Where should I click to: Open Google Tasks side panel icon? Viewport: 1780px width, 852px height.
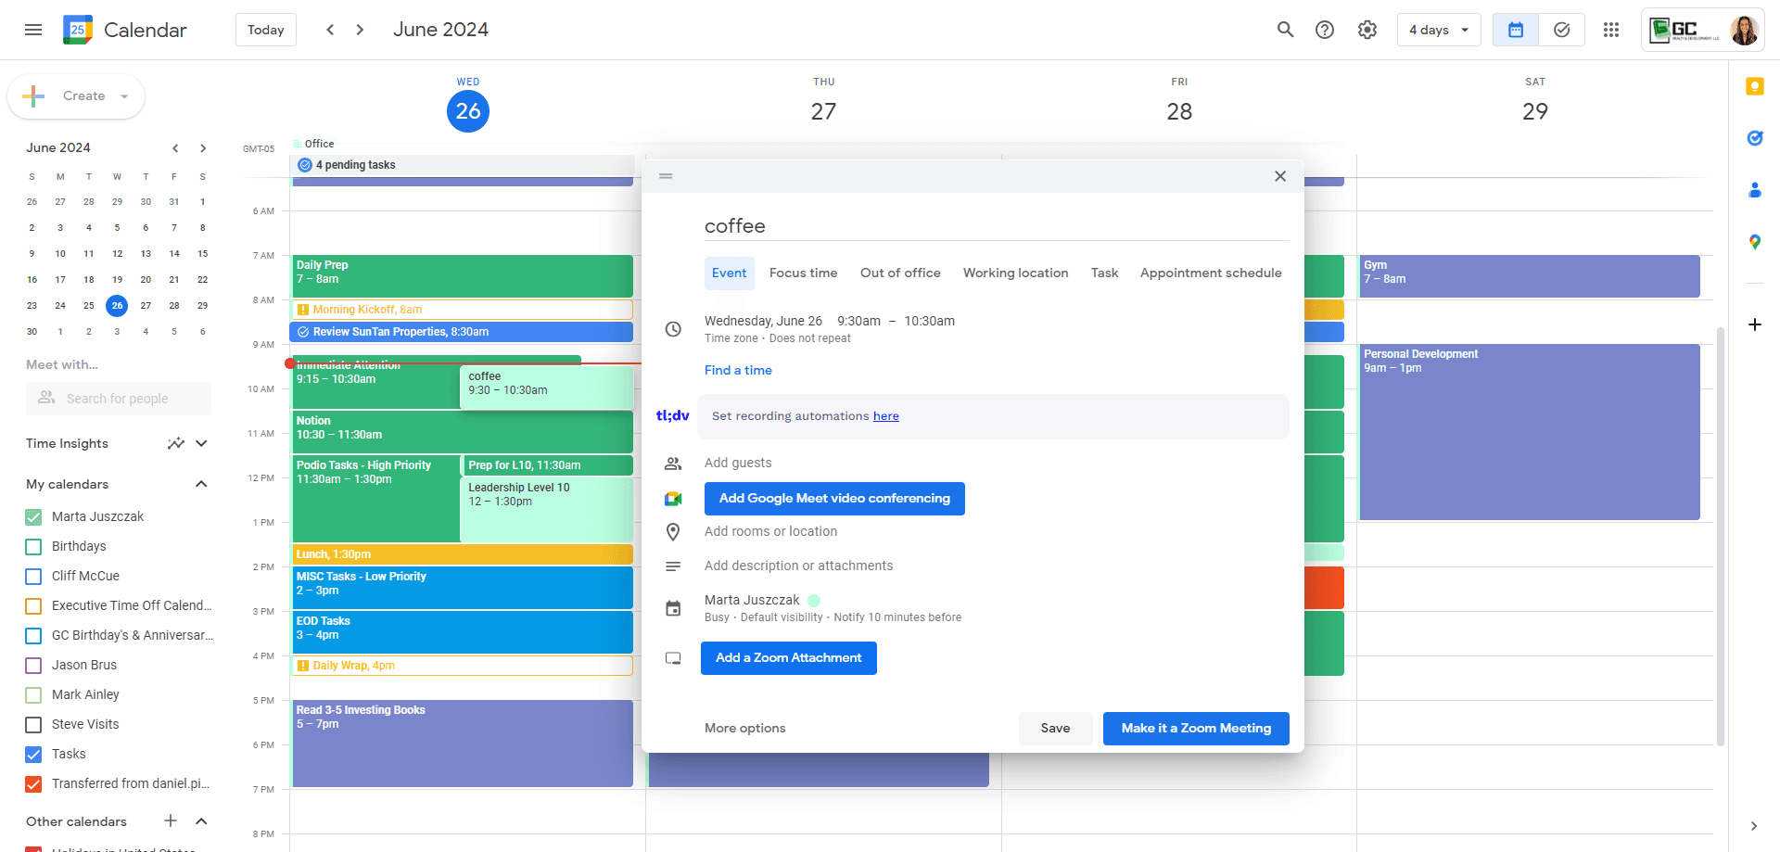tap(1754, 138)
